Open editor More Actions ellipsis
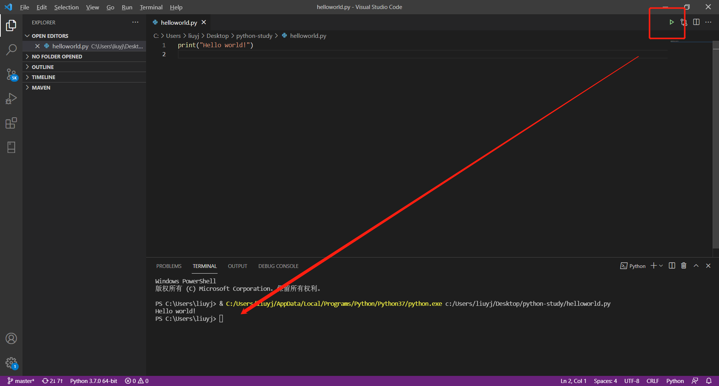 click(x=708, y=22)
